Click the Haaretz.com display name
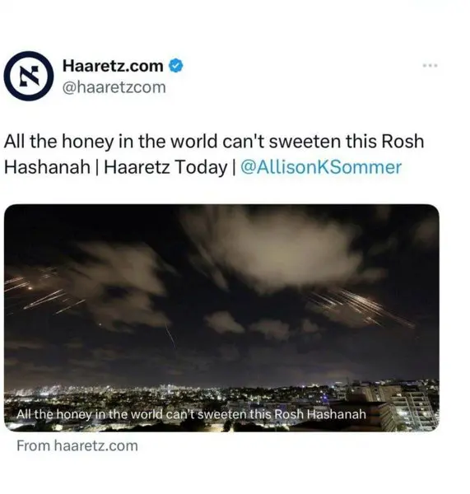 113,66
